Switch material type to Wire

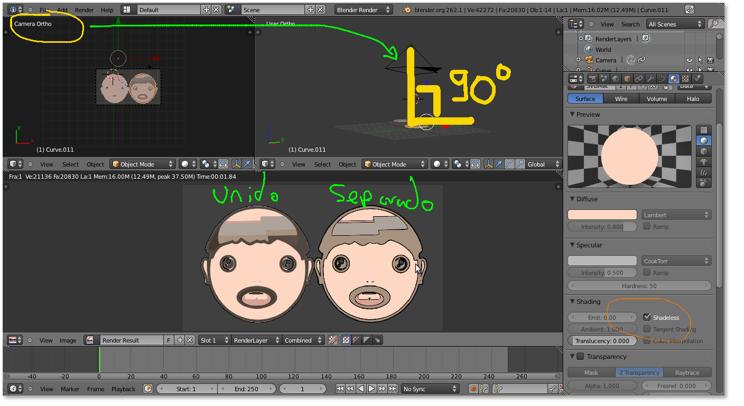click(621, 99)
